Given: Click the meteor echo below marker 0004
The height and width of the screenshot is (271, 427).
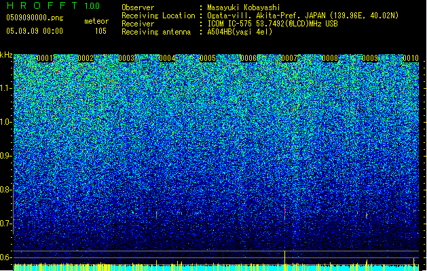Looking at the screenshot, I should [x=157, y=215].
